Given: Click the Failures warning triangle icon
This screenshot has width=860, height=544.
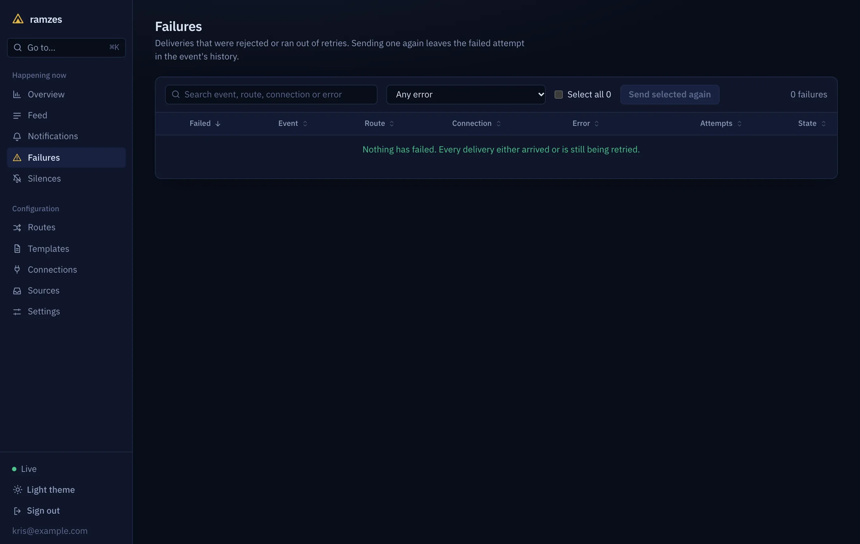Looking at the screenshot, I should click(17, 158).
